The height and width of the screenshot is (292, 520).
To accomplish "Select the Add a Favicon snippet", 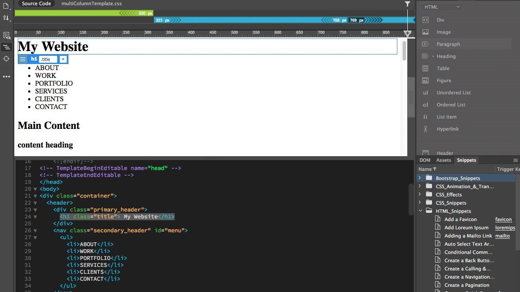I will coord(460,219).
